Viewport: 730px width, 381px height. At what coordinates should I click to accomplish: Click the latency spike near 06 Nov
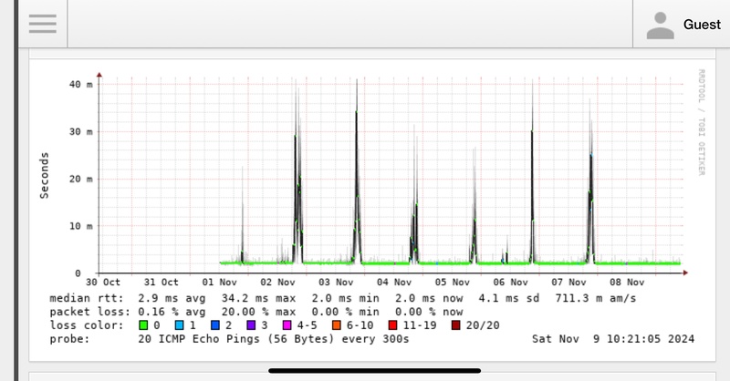point(532,172)
